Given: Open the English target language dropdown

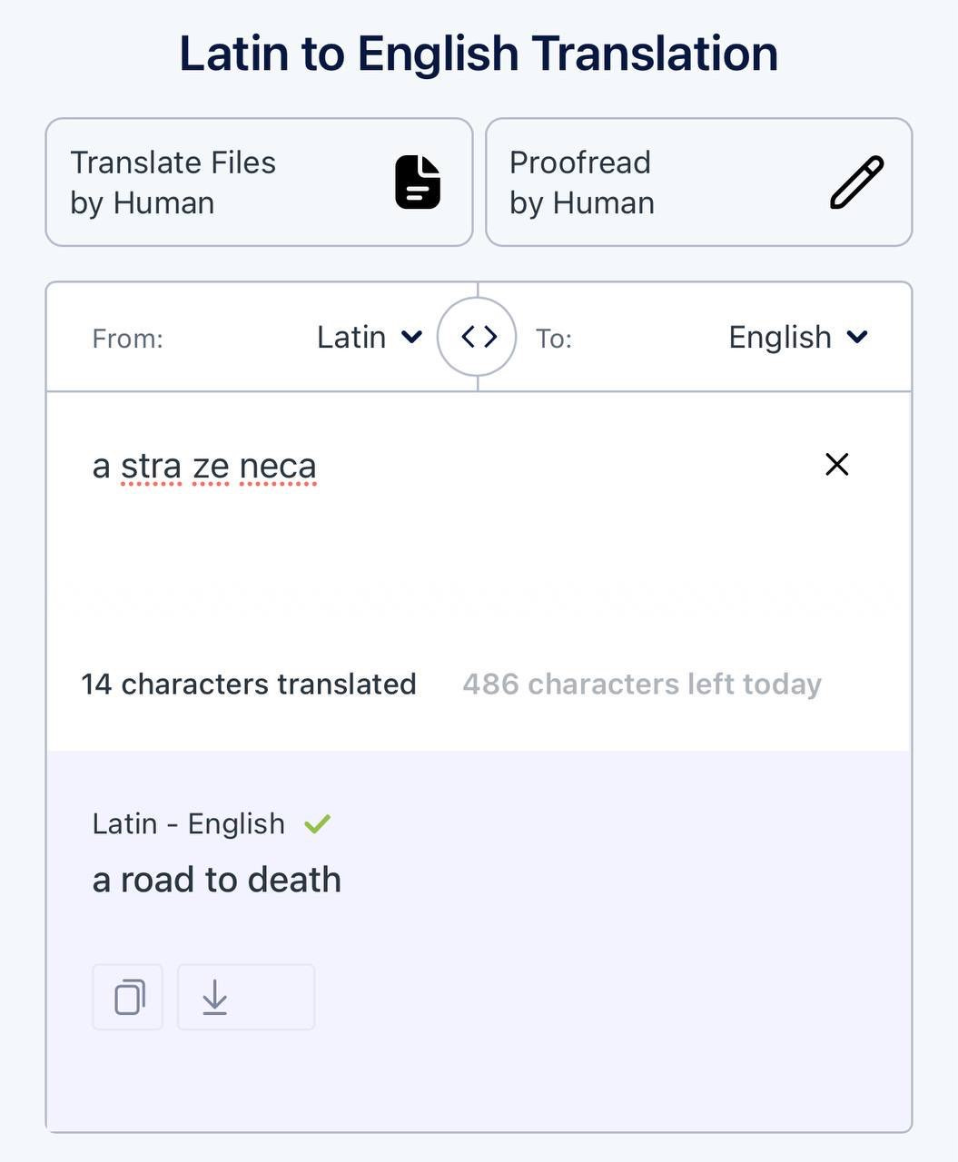Looking at the screenshot, I should [798, 338].
